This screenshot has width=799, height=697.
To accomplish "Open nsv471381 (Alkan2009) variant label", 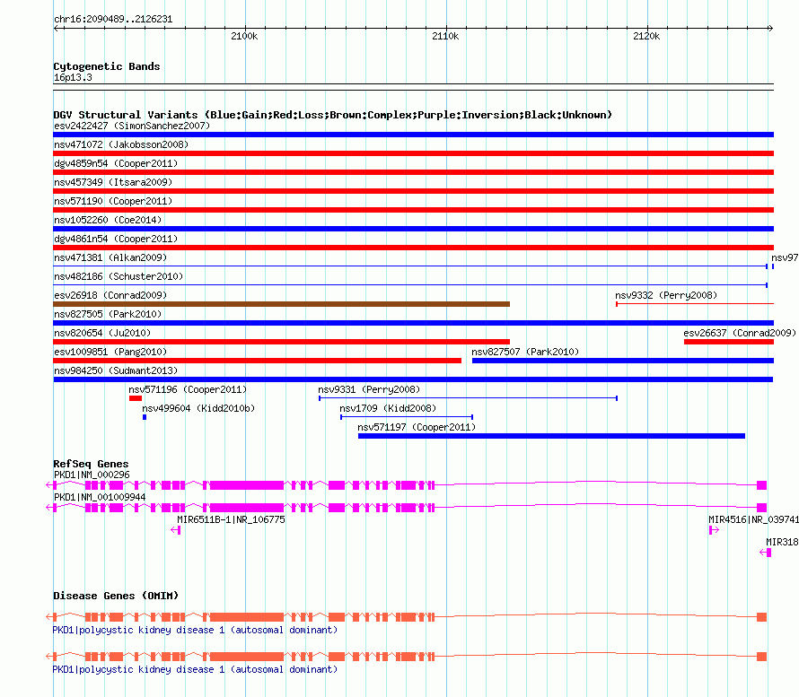I will [x=110, y=257].
